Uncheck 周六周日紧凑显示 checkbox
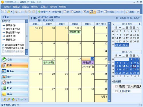The width and height of the screenshot is (143, 107). pyautogui.click(x=3, y=45)
